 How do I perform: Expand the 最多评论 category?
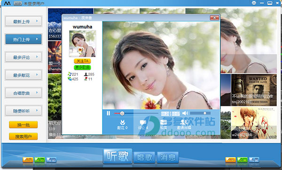coord(23,57)
